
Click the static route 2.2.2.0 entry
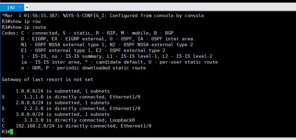[71, 109]
